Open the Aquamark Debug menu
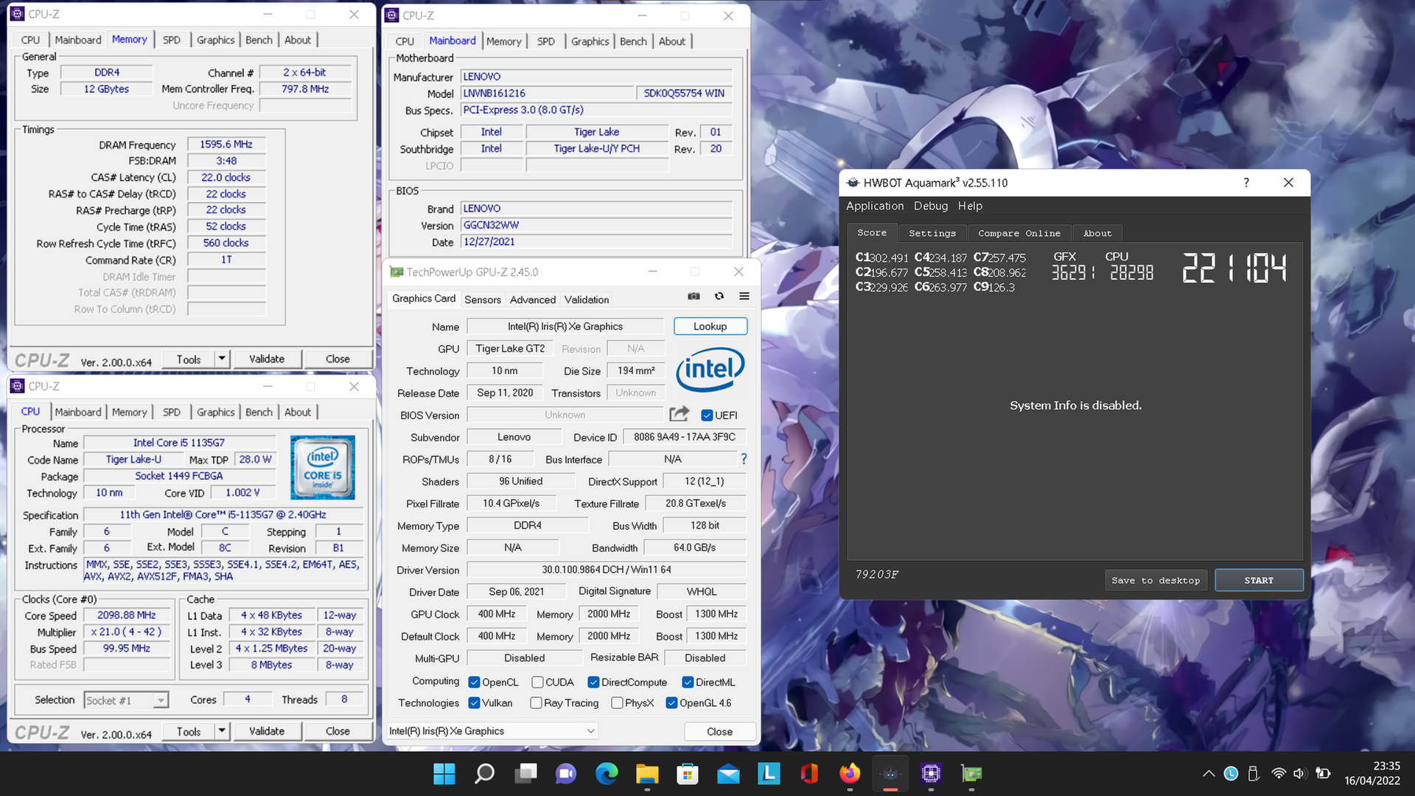 931,206
